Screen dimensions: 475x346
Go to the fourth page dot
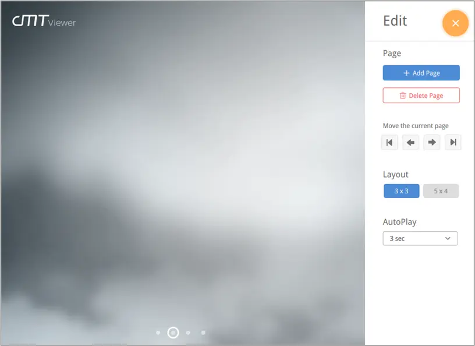tap(203, 333)
